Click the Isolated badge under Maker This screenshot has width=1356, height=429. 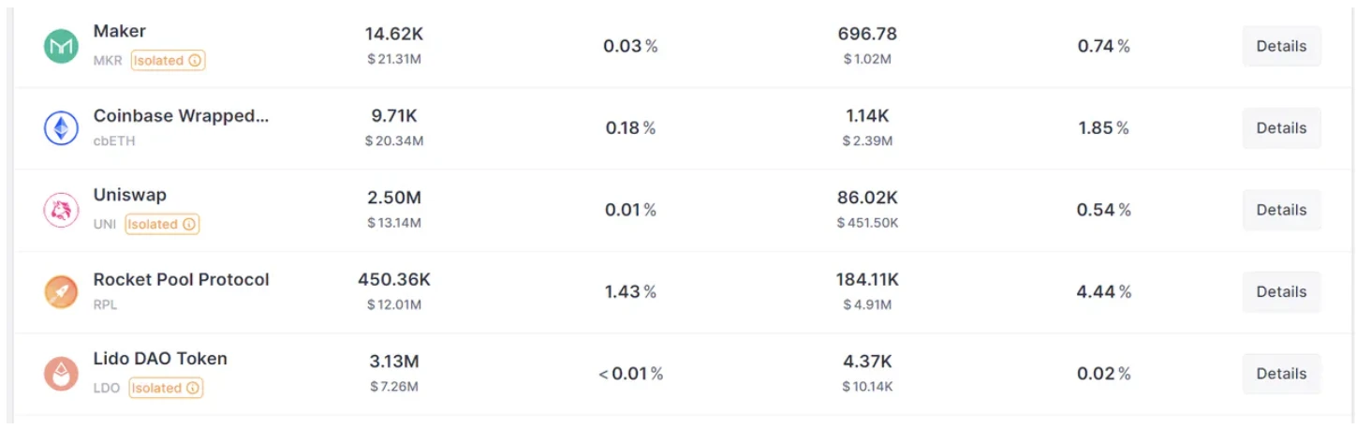pyautogui.click(x=167, y=61)
